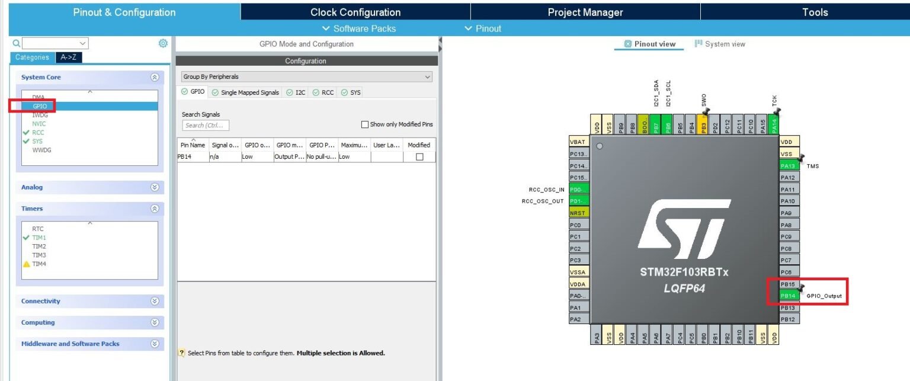Screen dimensions: 910x381
Task: Click the PB3 pin labeled SWO
Action: coord(703,123)
